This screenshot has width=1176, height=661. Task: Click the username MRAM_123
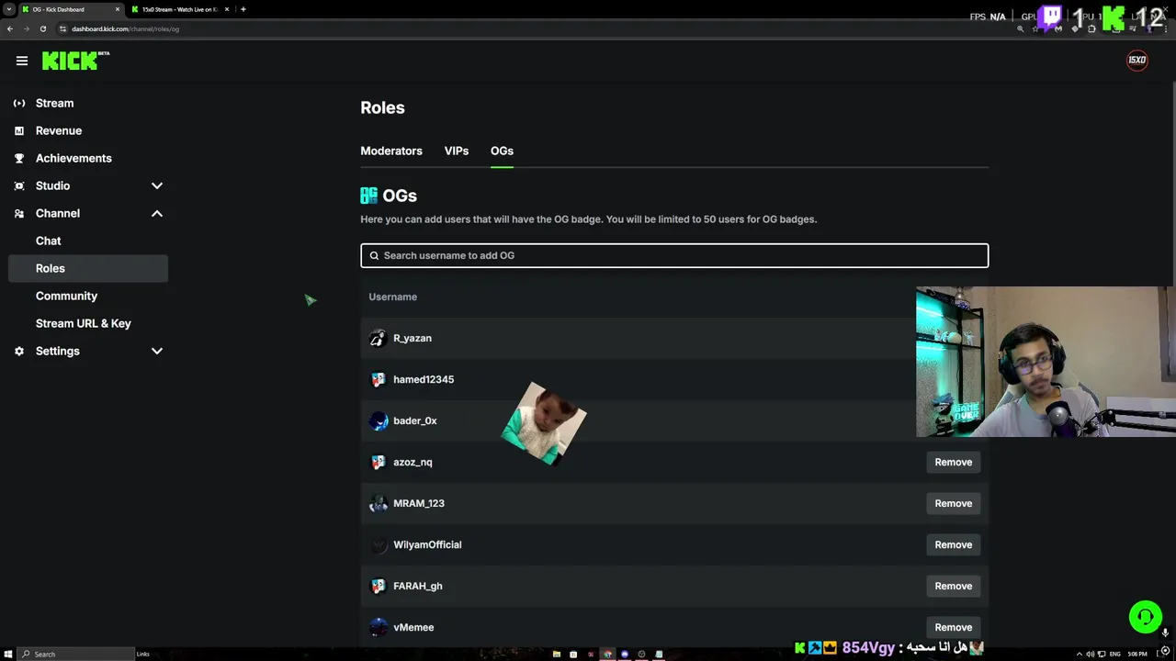[x=419, y=503]
